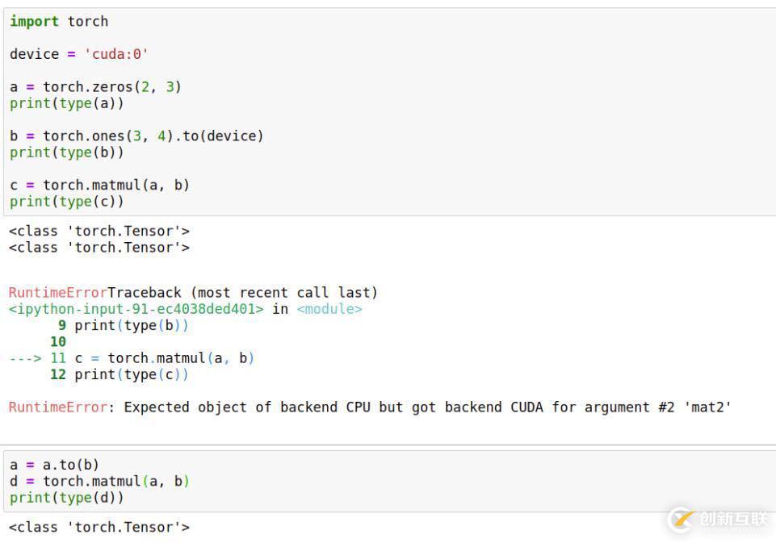Click the print(type(a)) code line
The width and height of the screenshot is (776, 543).
67,103
